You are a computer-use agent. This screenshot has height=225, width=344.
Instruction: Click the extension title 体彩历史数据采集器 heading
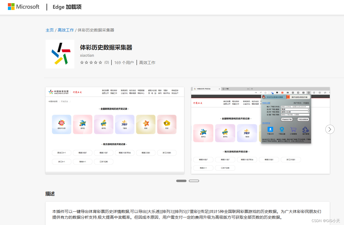coord(106,48)
